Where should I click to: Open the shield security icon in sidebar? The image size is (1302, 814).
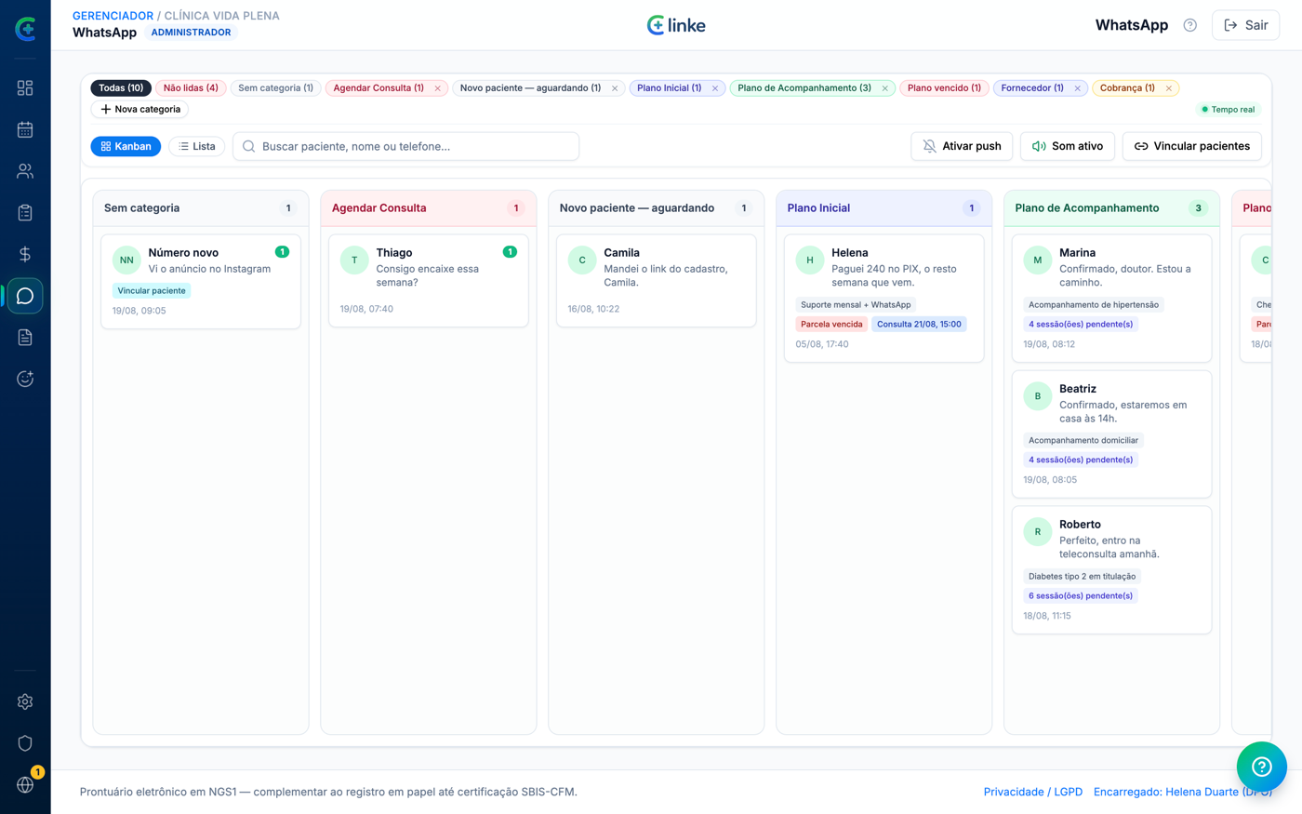pos(25,743)
